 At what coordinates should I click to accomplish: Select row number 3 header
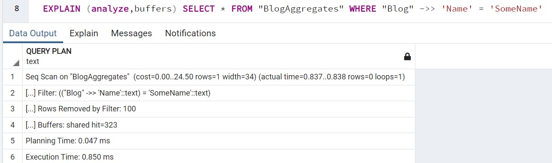click(12, 109)
